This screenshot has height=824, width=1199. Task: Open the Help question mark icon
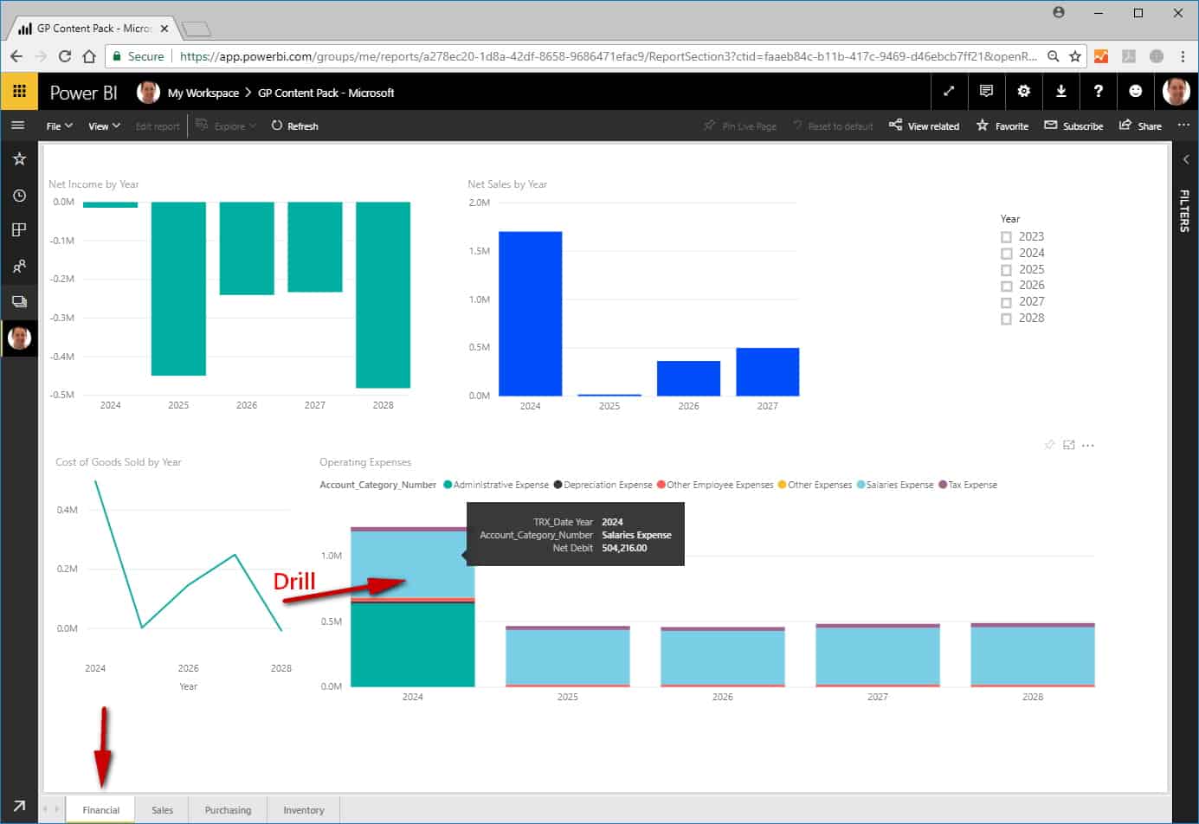(x=1098, y=91)
